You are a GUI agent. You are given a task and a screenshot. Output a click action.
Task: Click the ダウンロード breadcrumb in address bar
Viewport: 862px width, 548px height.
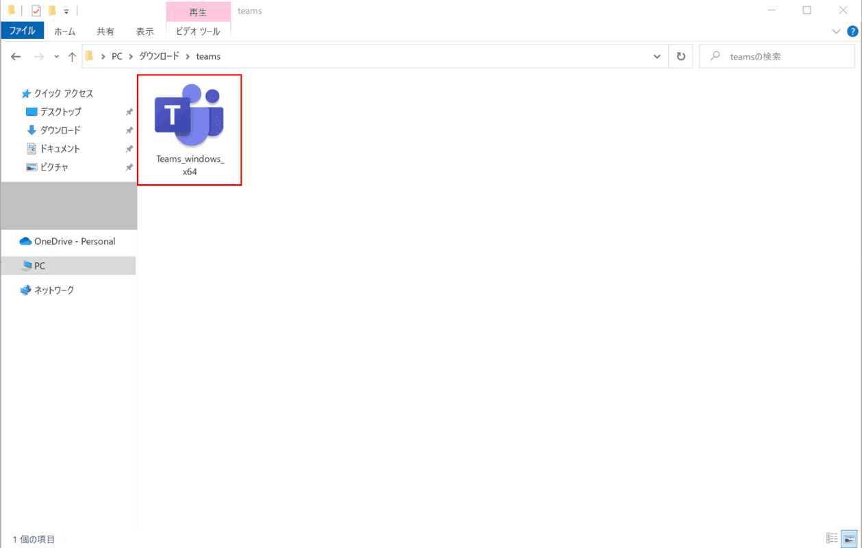tap(159, 57)
